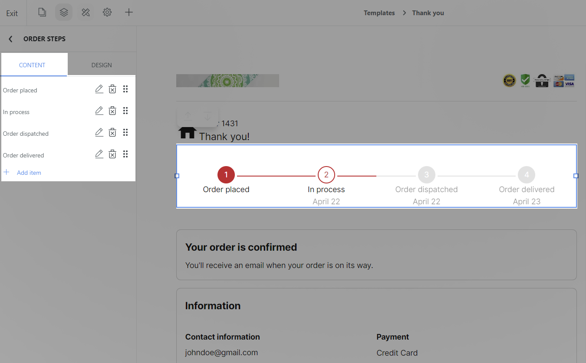Click step 2 In process circle

tap(326, 175)
